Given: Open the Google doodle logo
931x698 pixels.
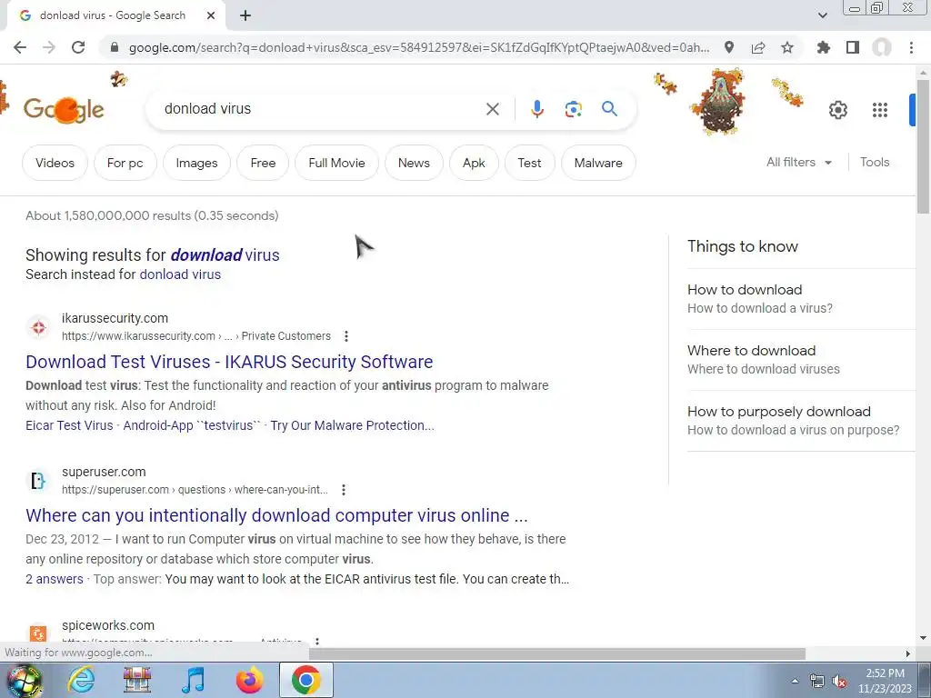Looking at the screenshot, I should [x=64, y=110].
